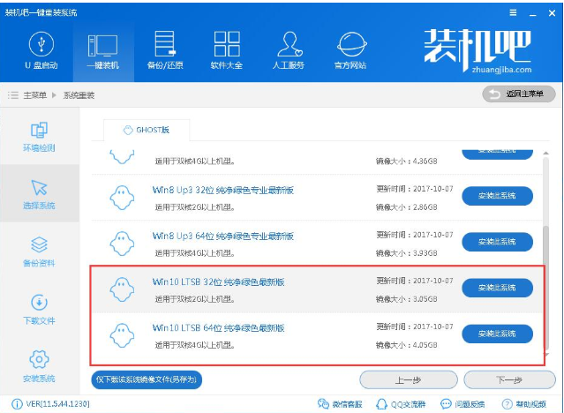This screenshot has height=413, width=564.
Task: Open 人工服务 section
Action: 289,50
